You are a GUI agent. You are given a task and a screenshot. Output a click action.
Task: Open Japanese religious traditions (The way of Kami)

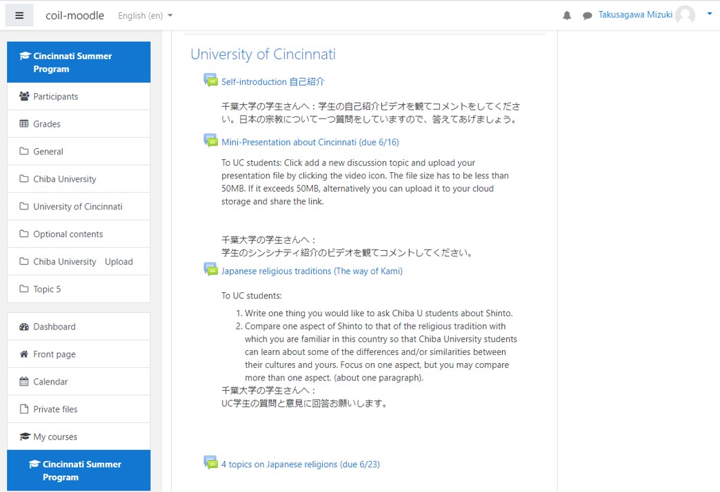[312, 271]
